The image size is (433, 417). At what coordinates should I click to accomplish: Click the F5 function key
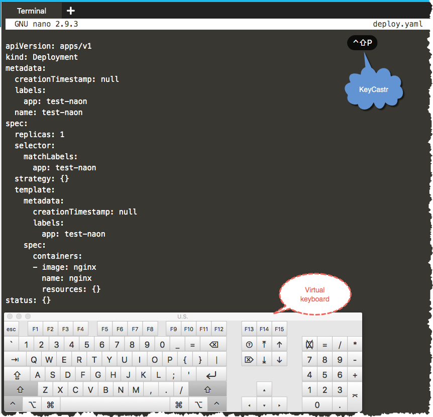pos(104,329)
